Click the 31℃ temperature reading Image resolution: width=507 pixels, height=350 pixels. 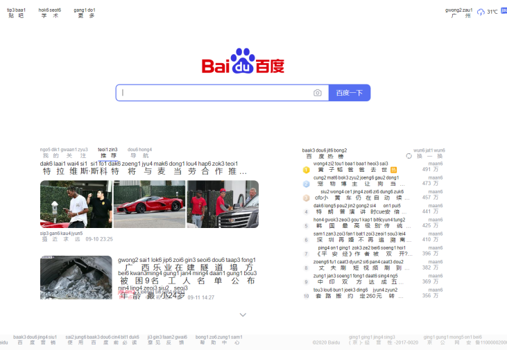[x=492, y=12]
